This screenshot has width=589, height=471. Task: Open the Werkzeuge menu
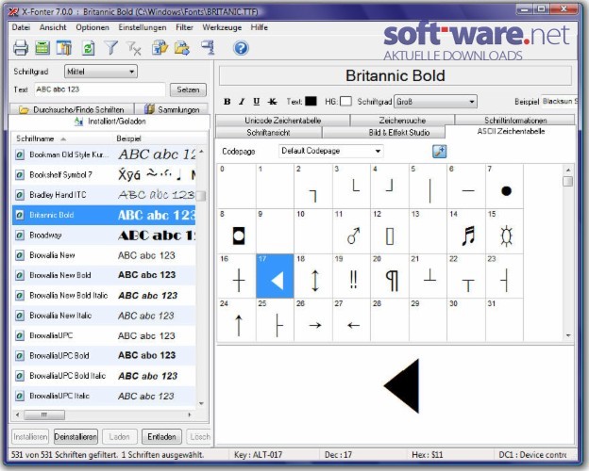[x=222, y=27]
